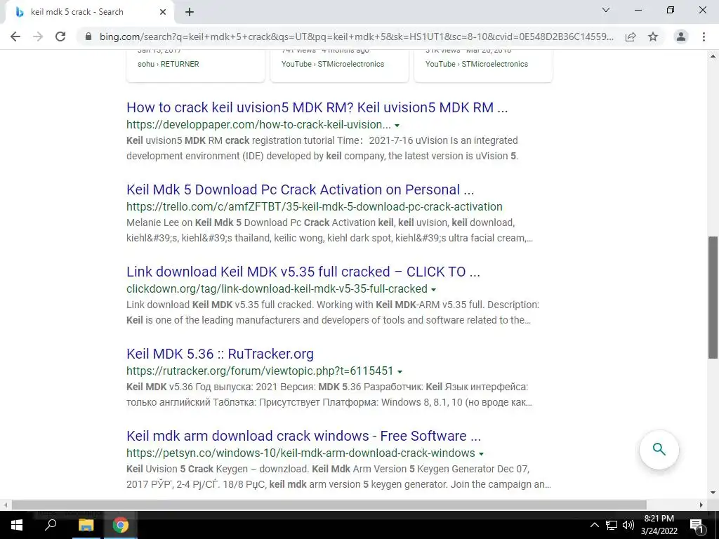Viewport: 719px width, 539px height.
Task: Open the tab search chevron in the title bar
Action: 606,10
